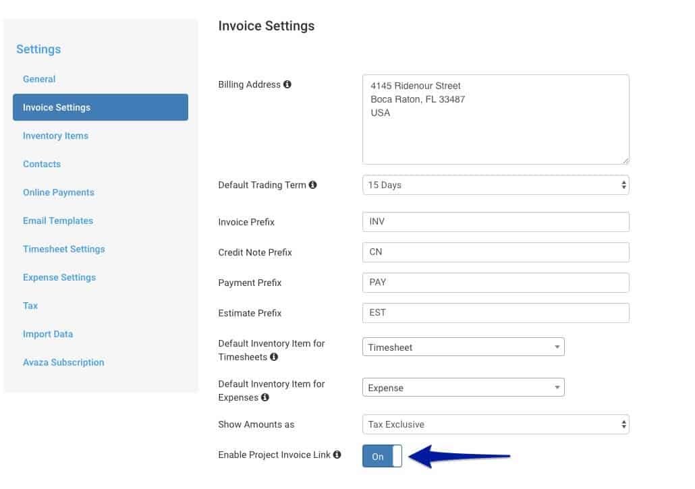Screen dimensions: 695x489
Task: Toggle off Enable Project Invoice Link
Action: pyautogui.click(x=382, y=456)
